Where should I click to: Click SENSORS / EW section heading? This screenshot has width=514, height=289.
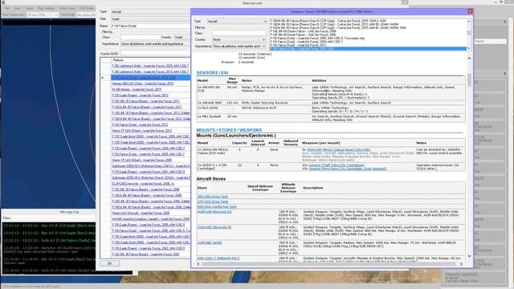coord(212,73)
